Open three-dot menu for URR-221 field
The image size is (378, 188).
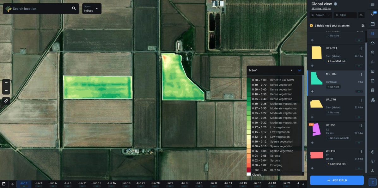point(361,49)
